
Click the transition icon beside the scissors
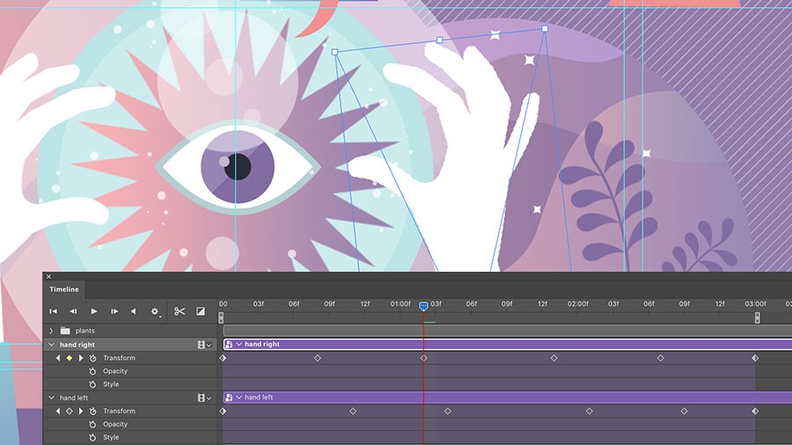(x=201, y=311)
